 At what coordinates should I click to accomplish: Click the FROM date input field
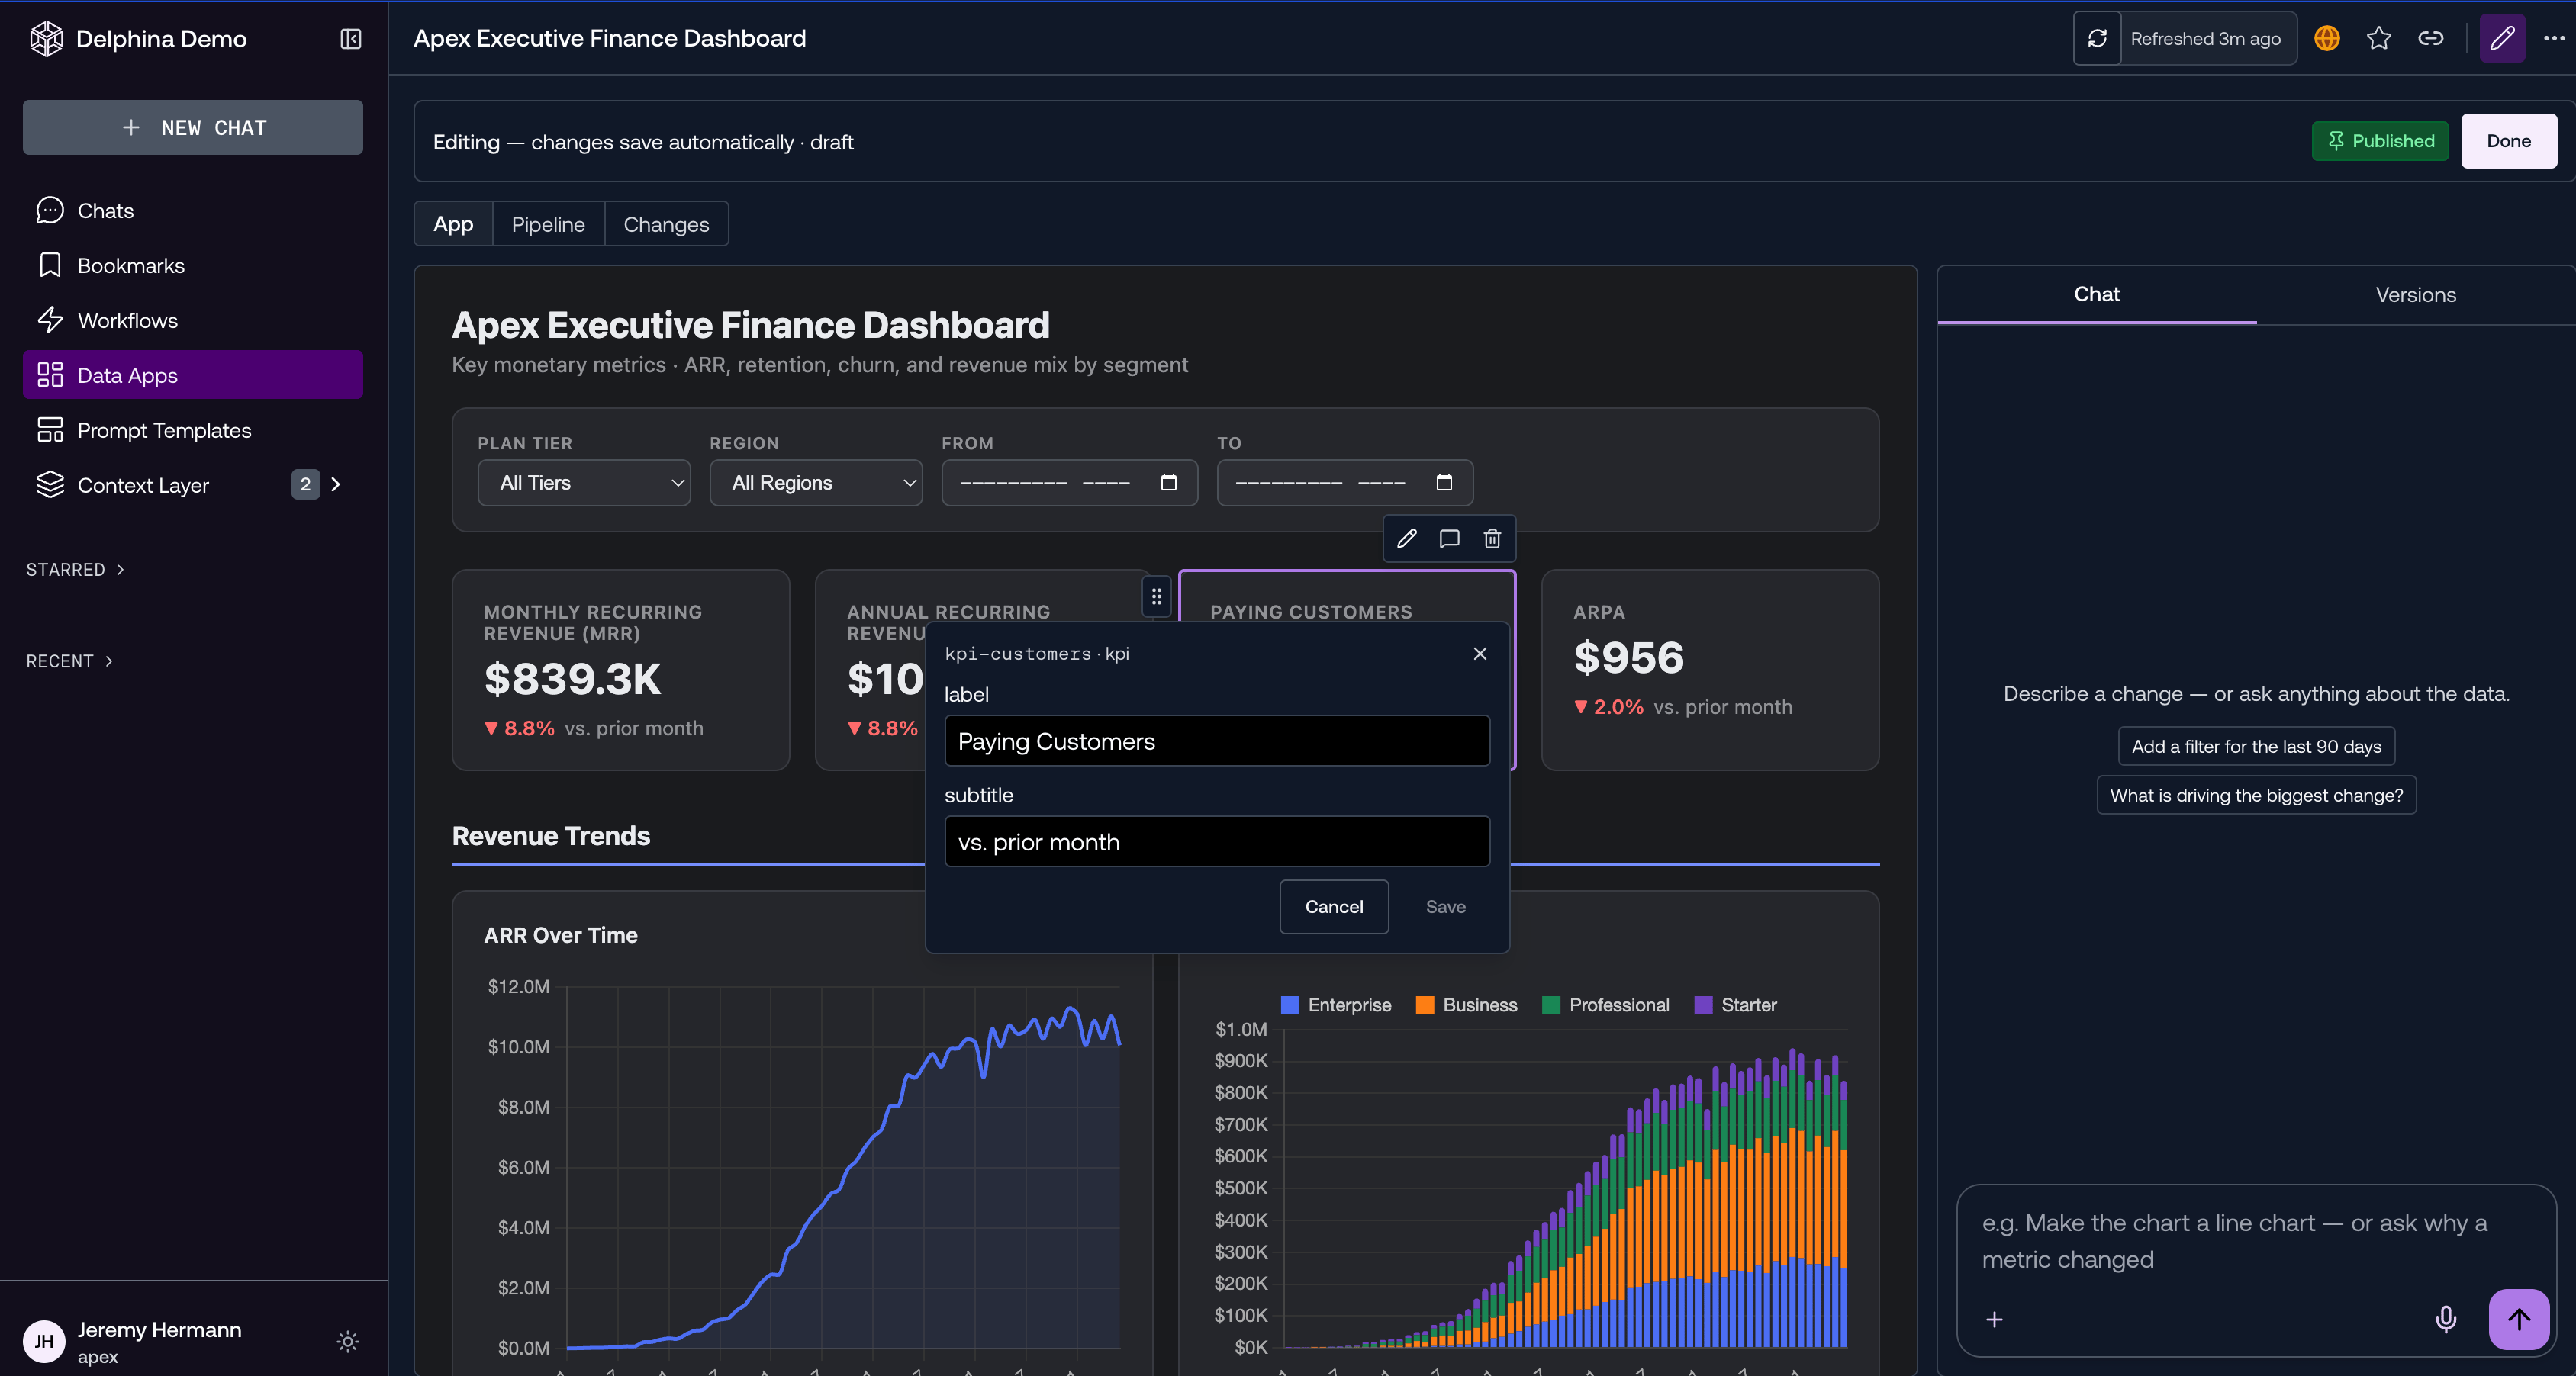pos(1070,483)
